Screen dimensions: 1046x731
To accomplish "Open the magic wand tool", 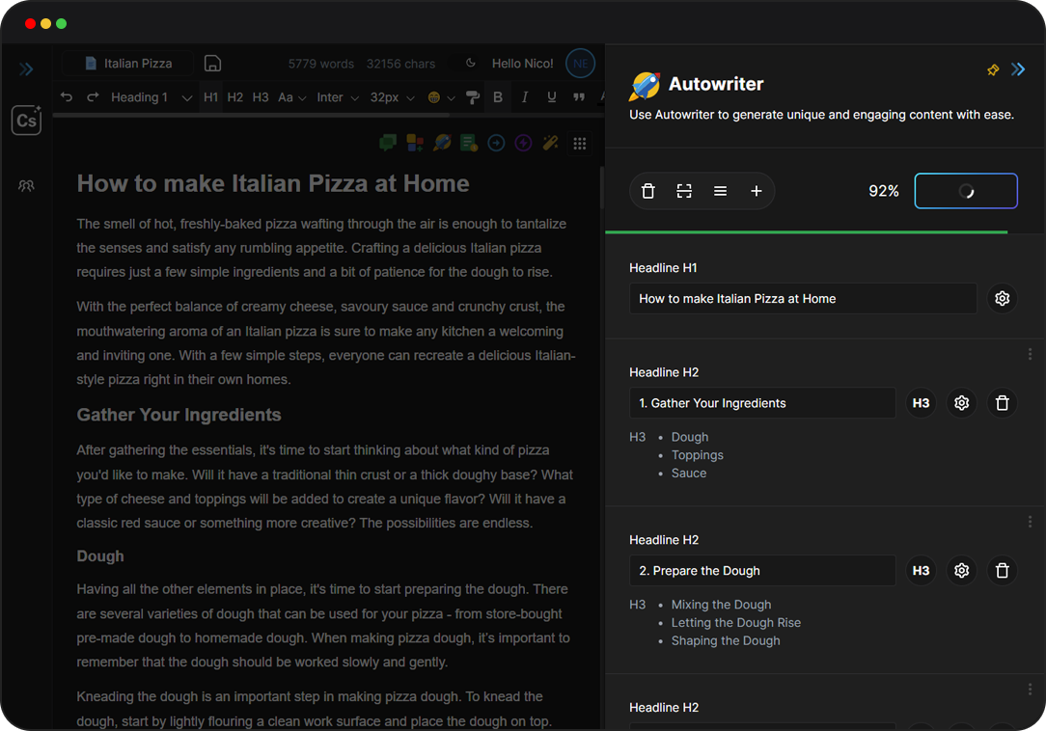I will (550, 143).
